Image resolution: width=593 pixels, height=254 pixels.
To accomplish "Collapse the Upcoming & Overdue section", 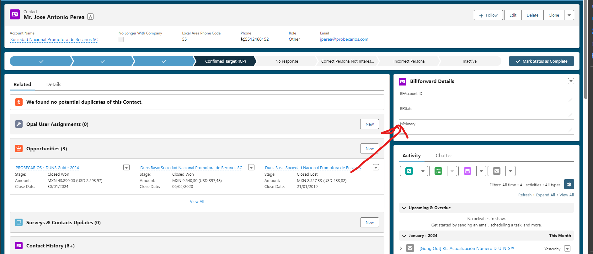I will pyautogui.click(x=404, y=208).
